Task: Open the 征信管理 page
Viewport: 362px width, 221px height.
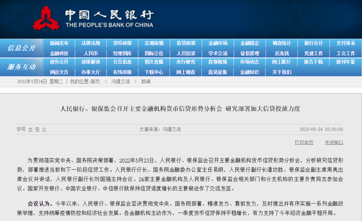Action: tap(249, 53)
